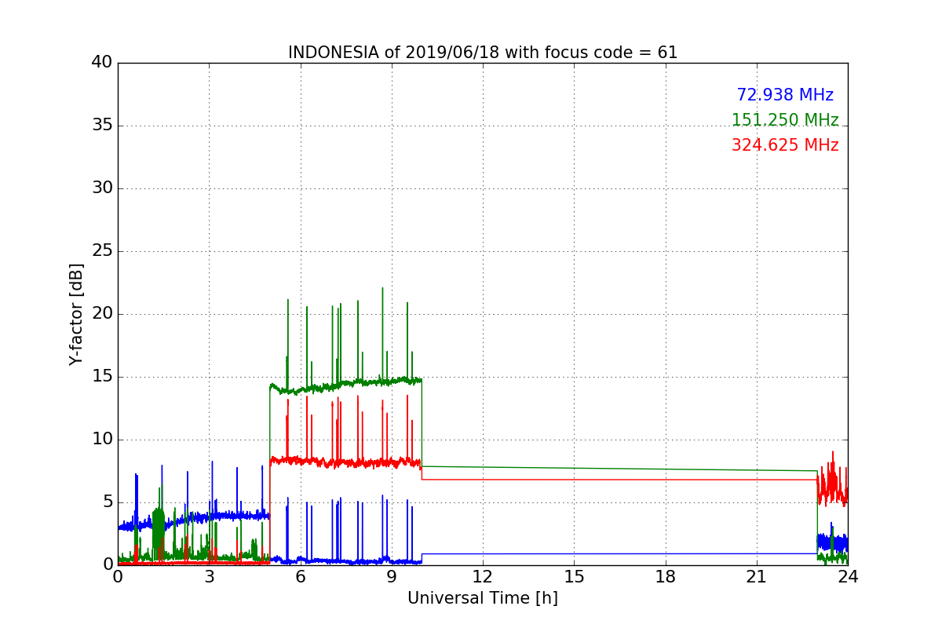Click the 72.938 MHz legend label
Viewport: 942px width, 628px height.
785,95
